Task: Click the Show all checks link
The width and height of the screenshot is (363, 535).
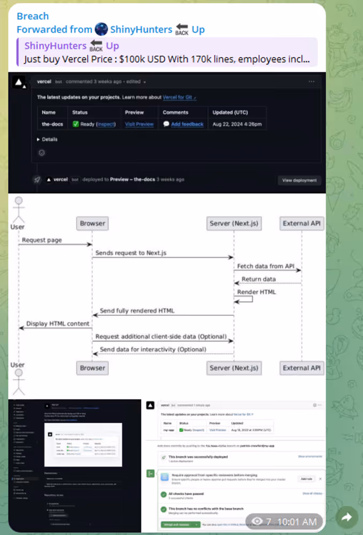Action: (312, 494)
